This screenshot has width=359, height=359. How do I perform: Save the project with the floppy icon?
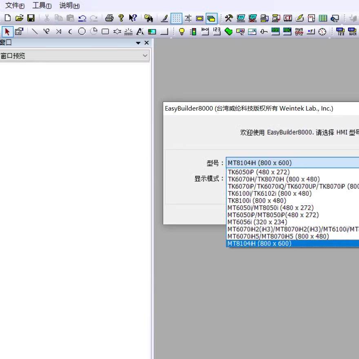tap(31, 18)
